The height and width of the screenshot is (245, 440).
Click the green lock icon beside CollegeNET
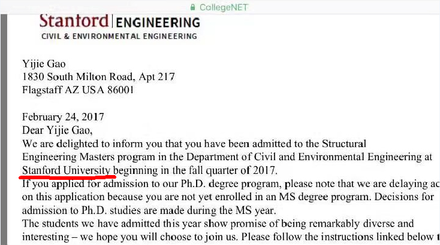click(x=192, y=8)
